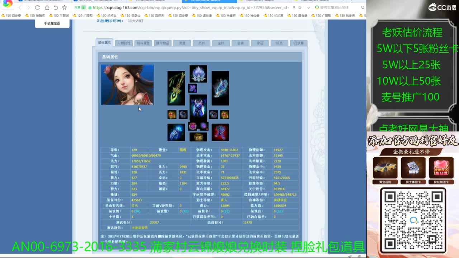Open the address bar dropdown chevron

[x=309, y=8]
